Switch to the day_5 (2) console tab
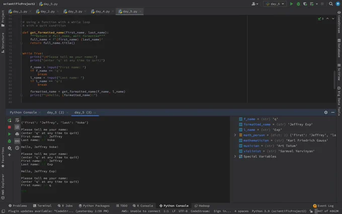This screenshot has height=214, width=342. point(55,112)
